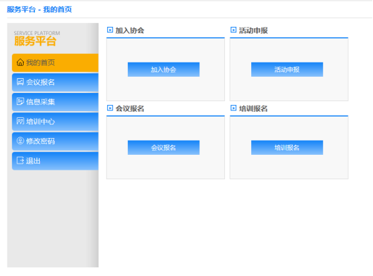Screen dimensions: 373x276
Task: Click the exit icon beside 退出
Action: point(20,161)
